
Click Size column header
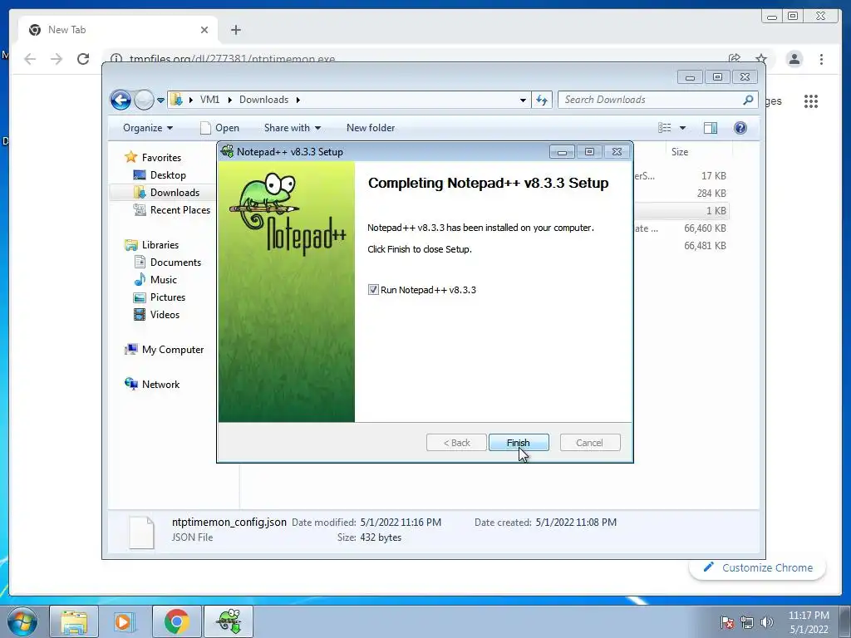[x=680, y=152]
